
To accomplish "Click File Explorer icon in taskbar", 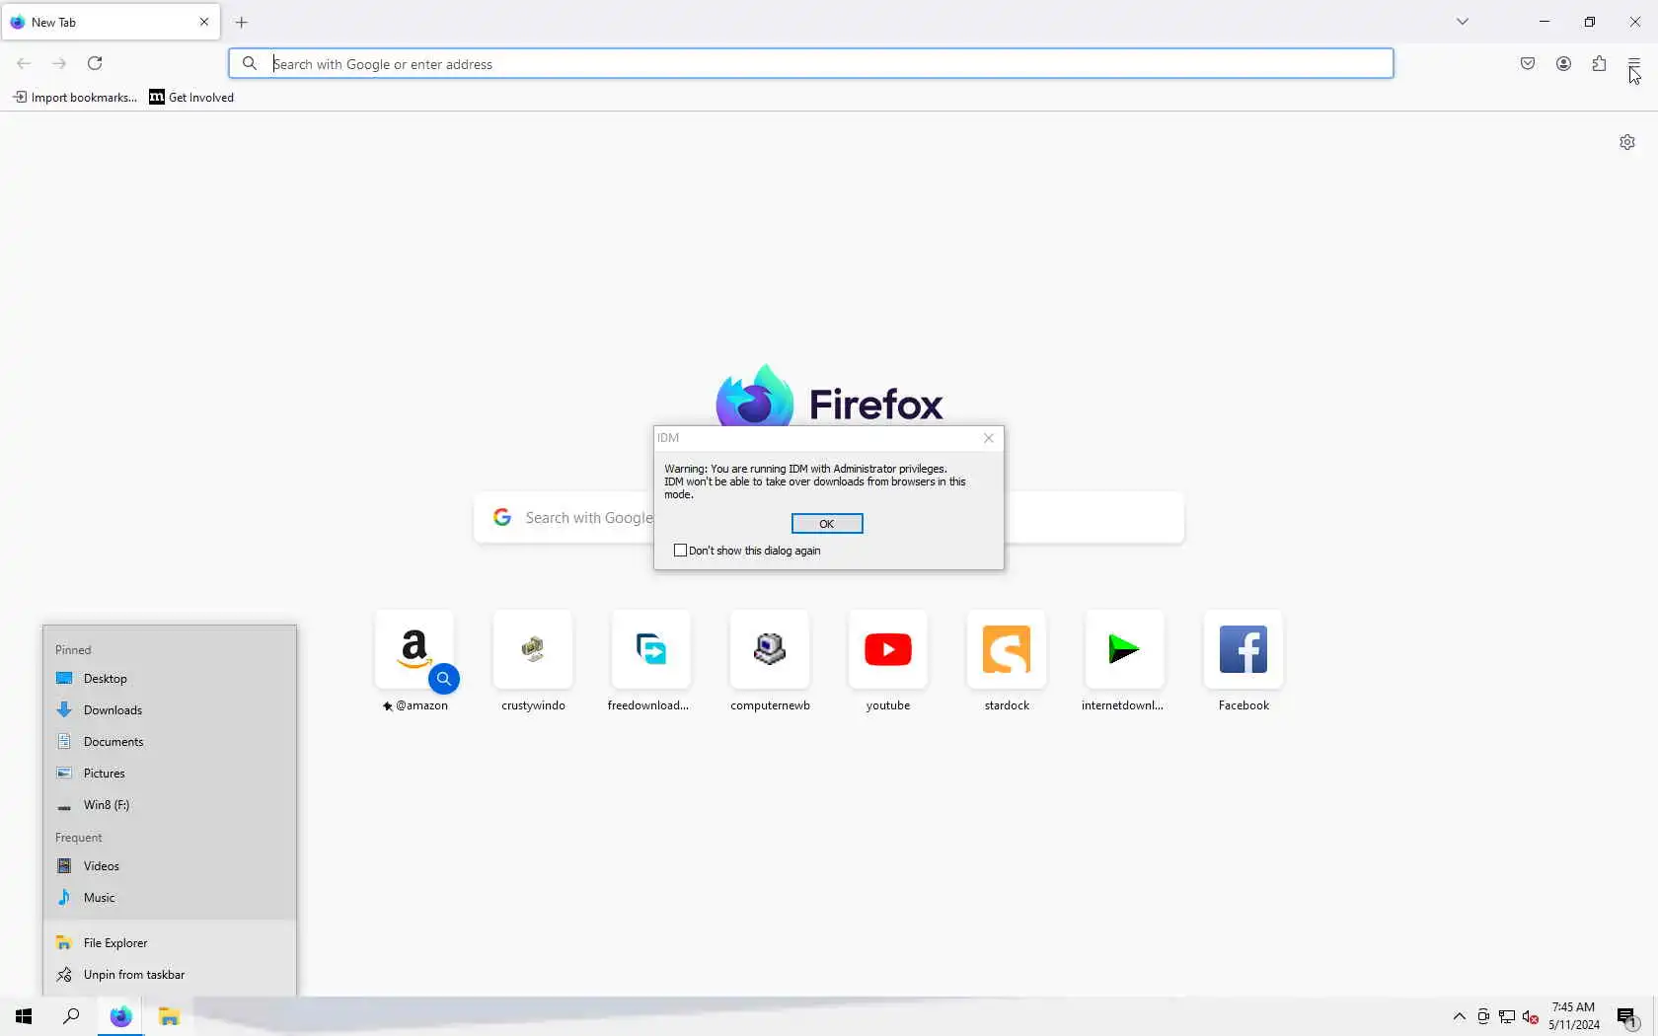I will [x=169, y=1016].
